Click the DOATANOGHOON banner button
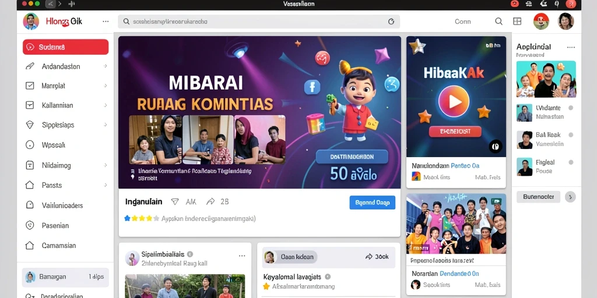 click(352, 157)
